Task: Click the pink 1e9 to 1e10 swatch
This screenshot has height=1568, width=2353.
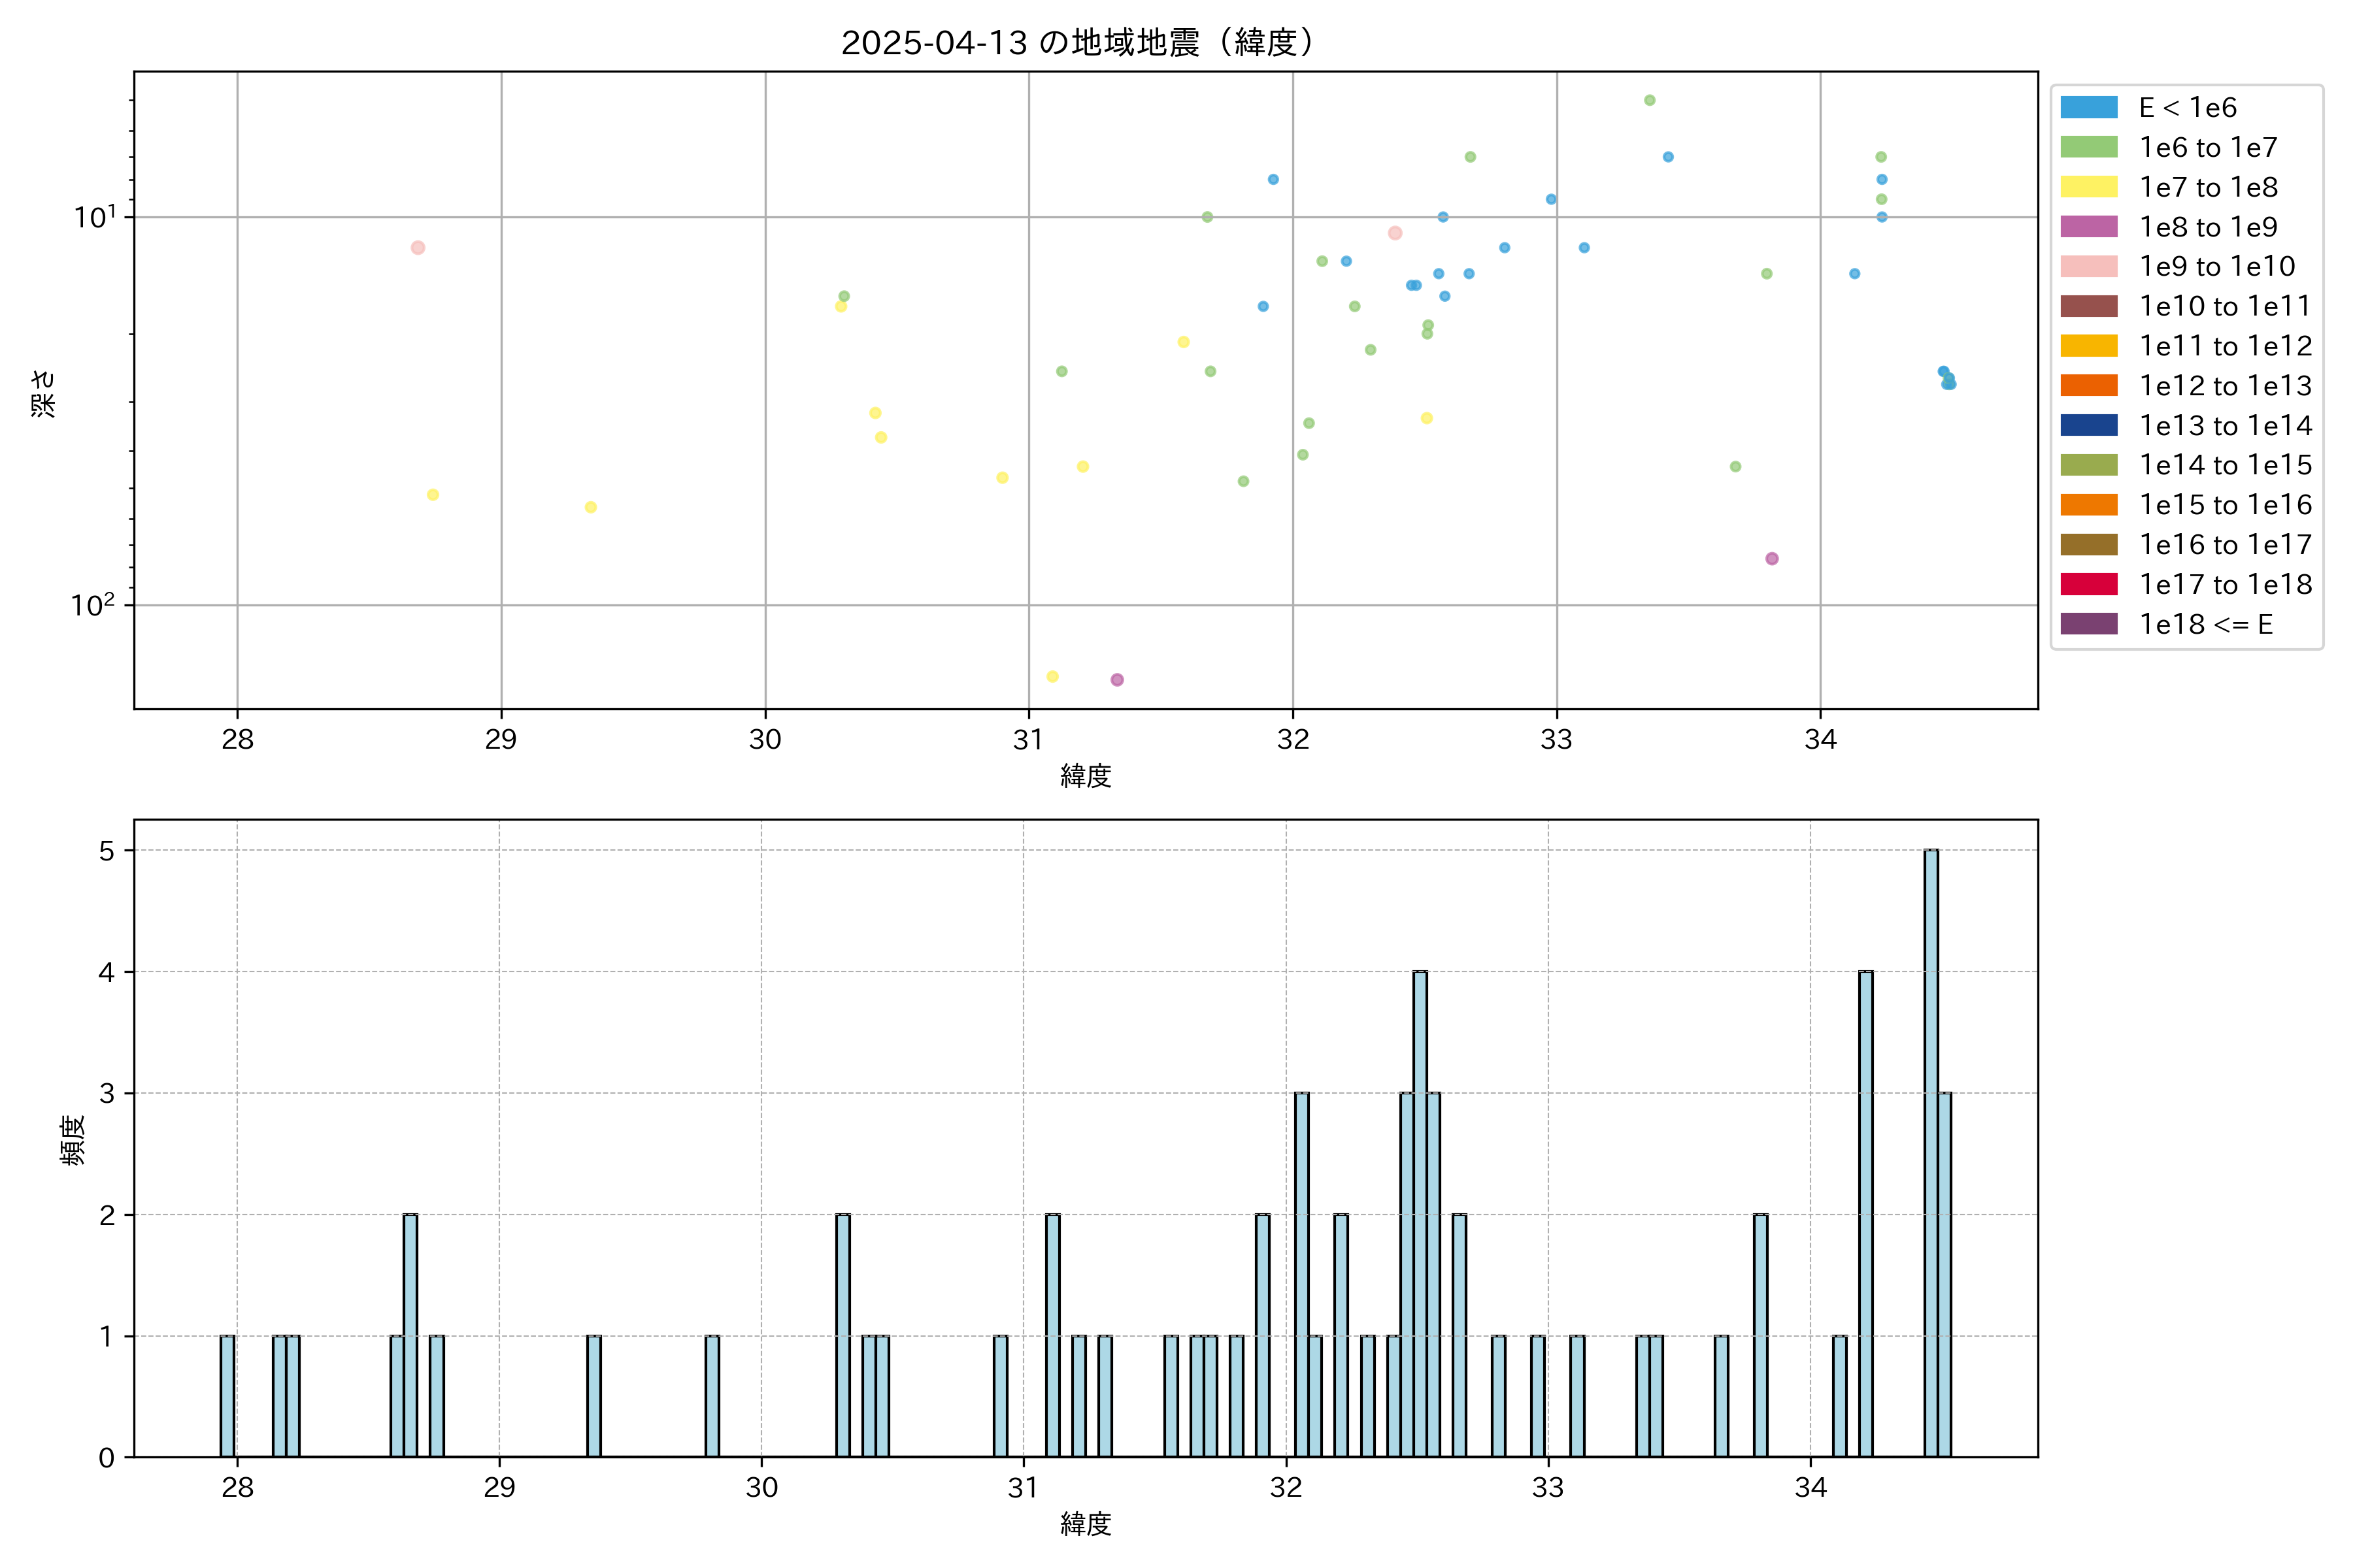Action: point(2088,267)
